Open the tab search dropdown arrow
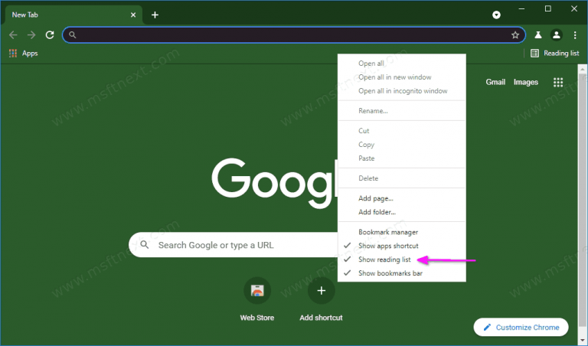The image size is (588, 346). (x=496, y=15)
